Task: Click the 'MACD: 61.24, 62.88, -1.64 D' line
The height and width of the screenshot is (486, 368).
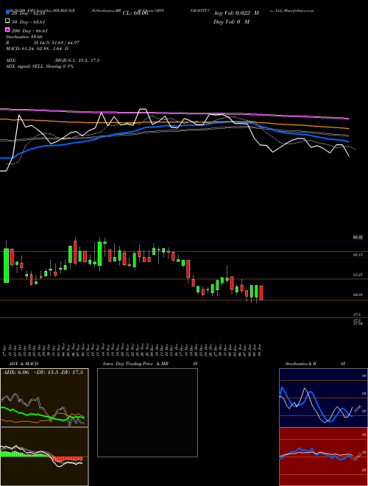Action: pyautogui.click(x=38, y=49)
